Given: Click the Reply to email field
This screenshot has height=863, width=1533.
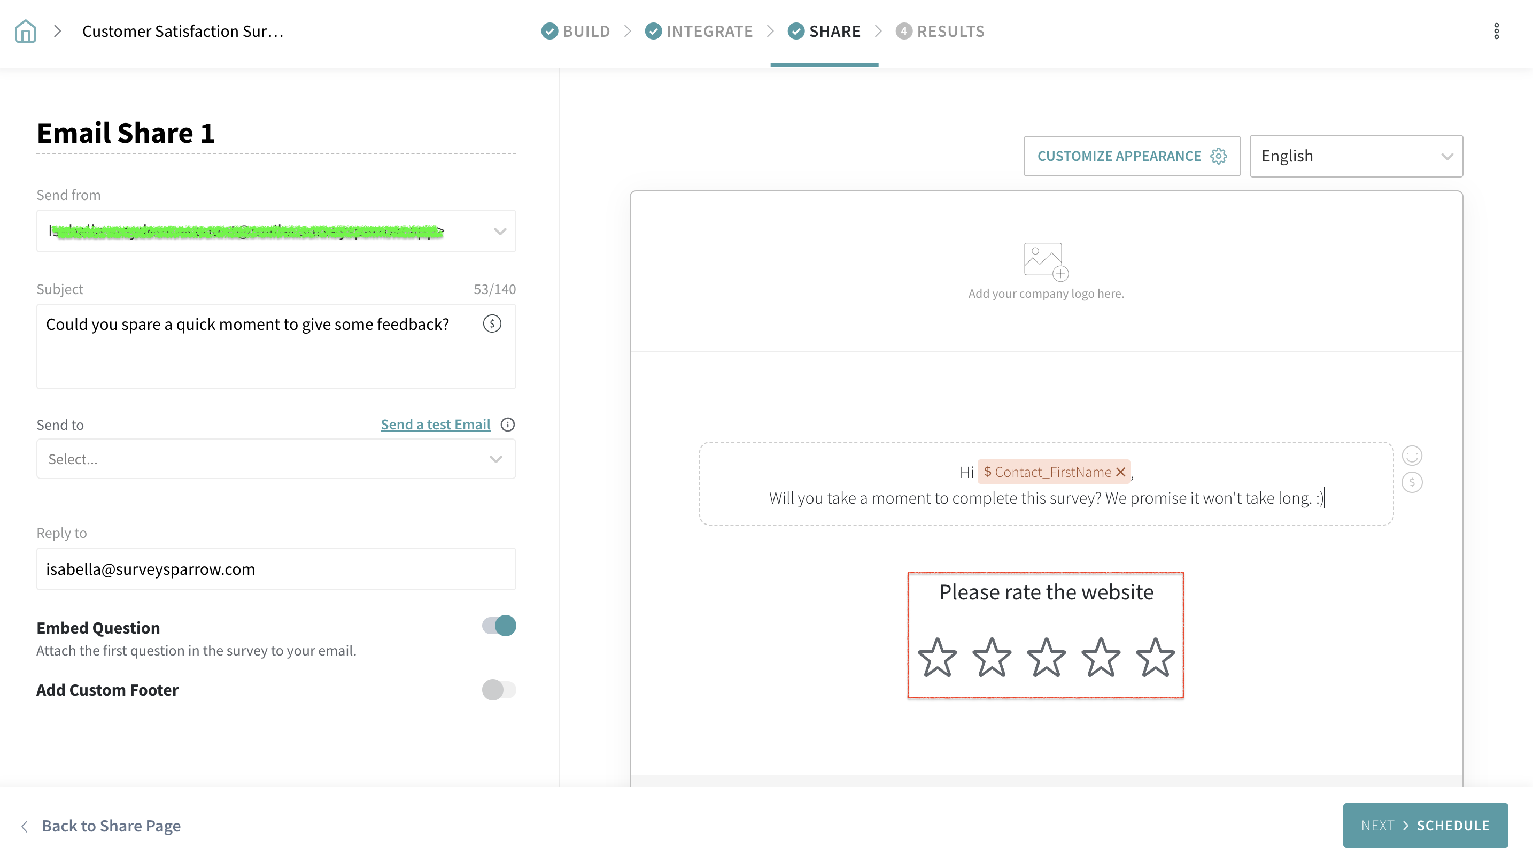Looking at the screenshot, I should (276, 569).
